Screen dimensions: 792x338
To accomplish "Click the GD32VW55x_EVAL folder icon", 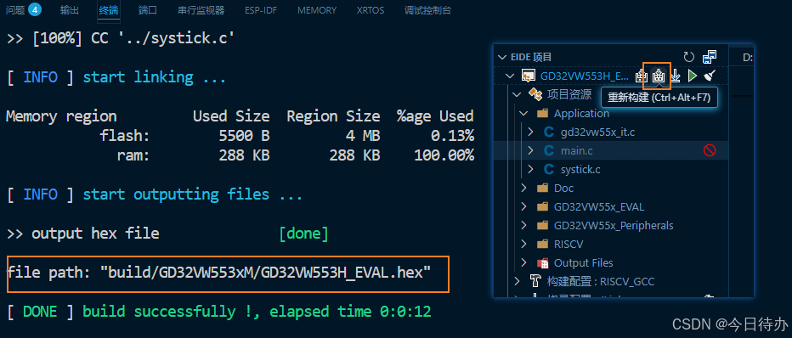I will click(542, 207).
